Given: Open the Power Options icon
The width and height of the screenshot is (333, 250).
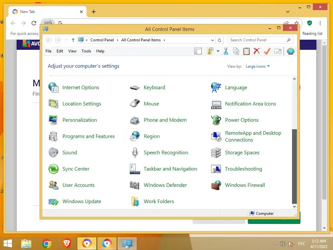Looking at the screenshot, I should [x=216, y=120].
